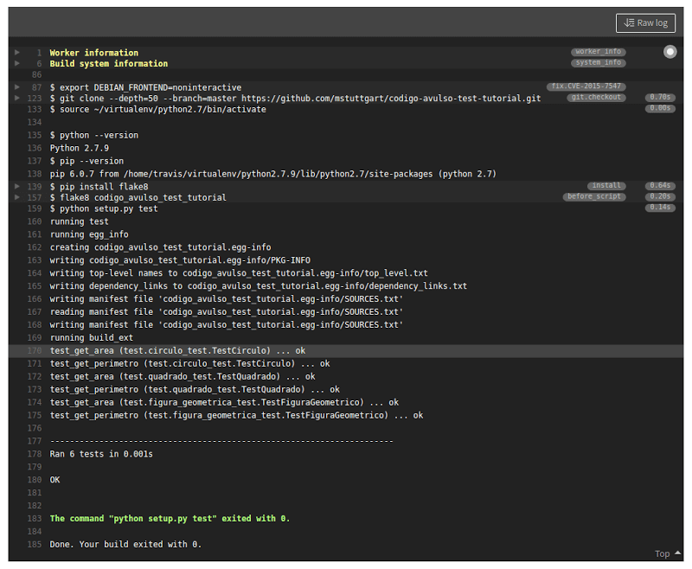Screen dimensions: 692x569
Task: Click the install stage badge
Action: [605, 186]
